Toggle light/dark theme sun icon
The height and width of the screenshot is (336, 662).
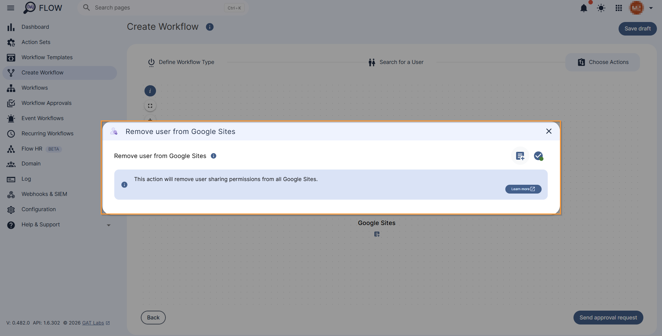601,8
